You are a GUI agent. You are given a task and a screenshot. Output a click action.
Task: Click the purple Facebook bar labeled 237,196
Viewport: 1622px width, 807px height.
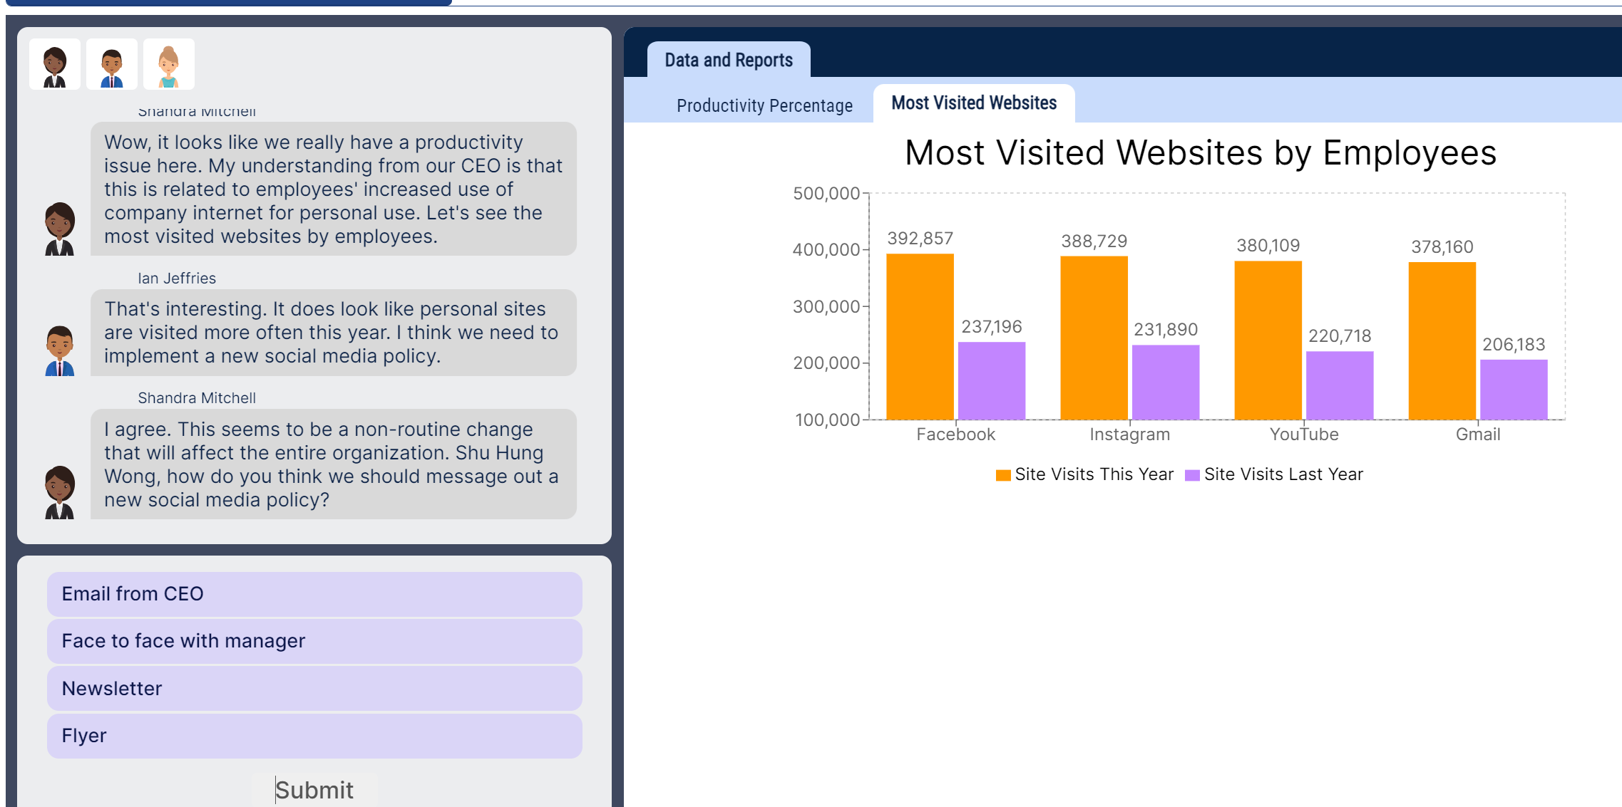click(x=992, y=380)
